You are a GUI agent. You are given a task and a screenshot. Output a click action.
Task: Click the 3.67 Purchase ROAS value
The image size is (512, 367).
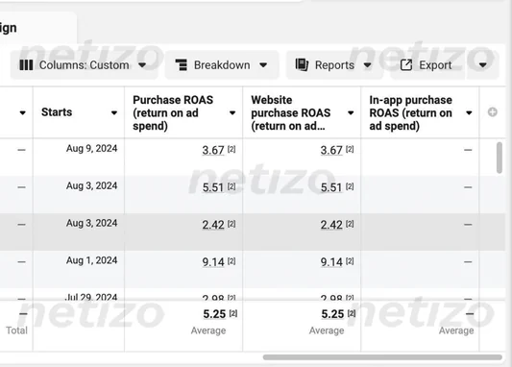[213, 150]
